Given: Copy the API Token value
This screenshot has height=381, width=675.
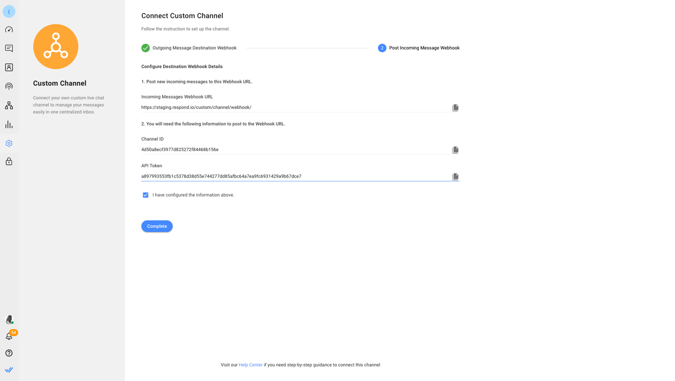Looking at the screenshot, I should click(x=455, y=177).
